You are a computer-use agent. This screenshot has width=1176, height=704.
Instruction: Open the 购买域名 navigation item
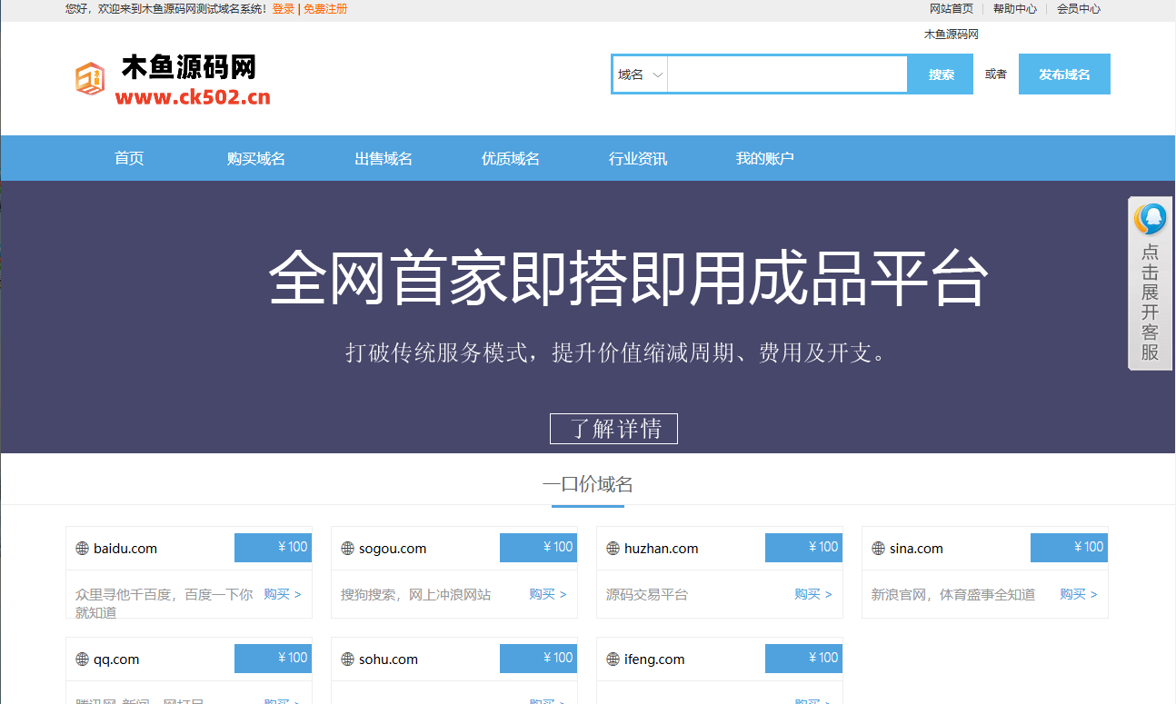coord(256,158)
